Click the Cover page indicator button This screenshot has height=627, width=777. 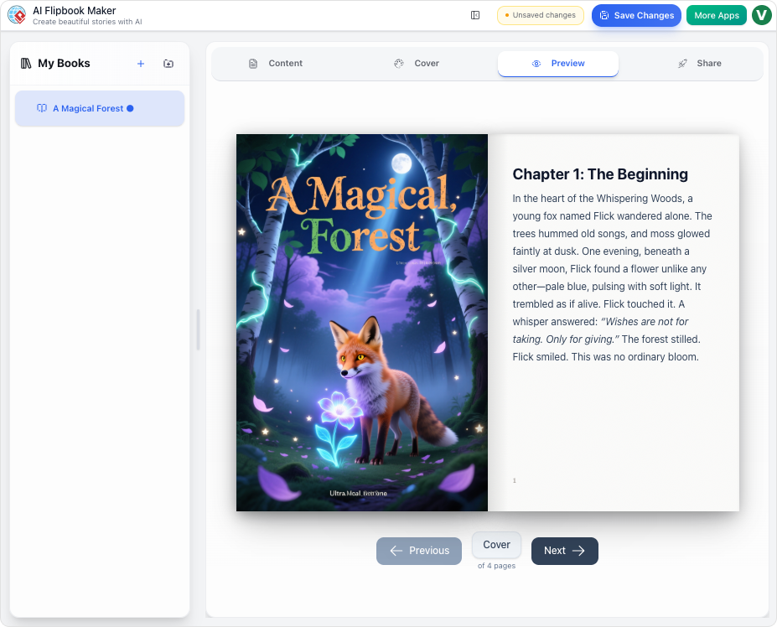495,544
